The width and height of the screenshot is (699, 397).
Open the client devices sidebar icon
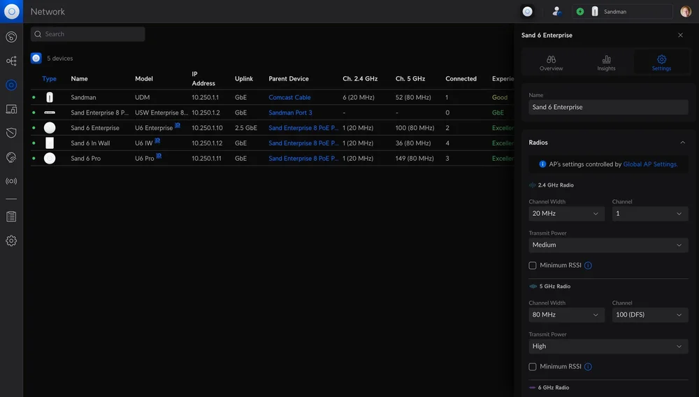point(11,109)
